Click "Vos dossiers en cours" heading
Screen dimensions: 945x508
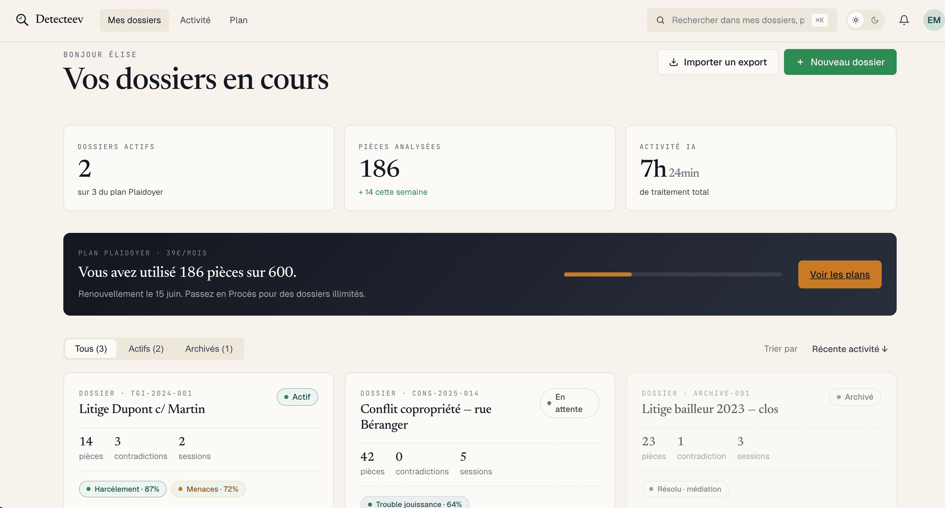point(196,79)
